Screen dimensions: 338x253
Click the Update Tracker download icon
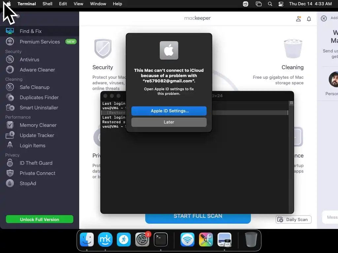10,135
